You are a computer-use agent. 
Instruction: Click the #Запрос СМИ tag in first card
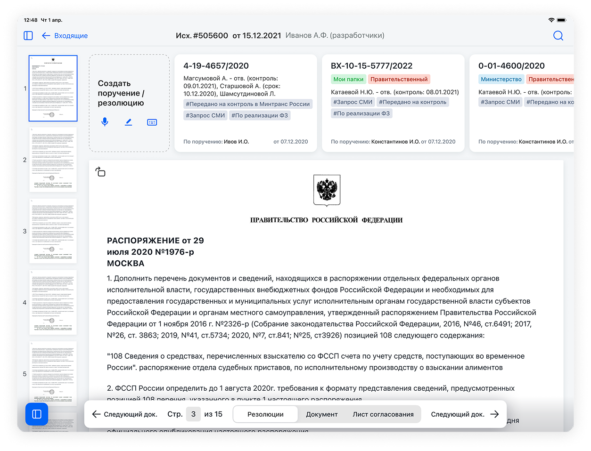click(205, 115)
